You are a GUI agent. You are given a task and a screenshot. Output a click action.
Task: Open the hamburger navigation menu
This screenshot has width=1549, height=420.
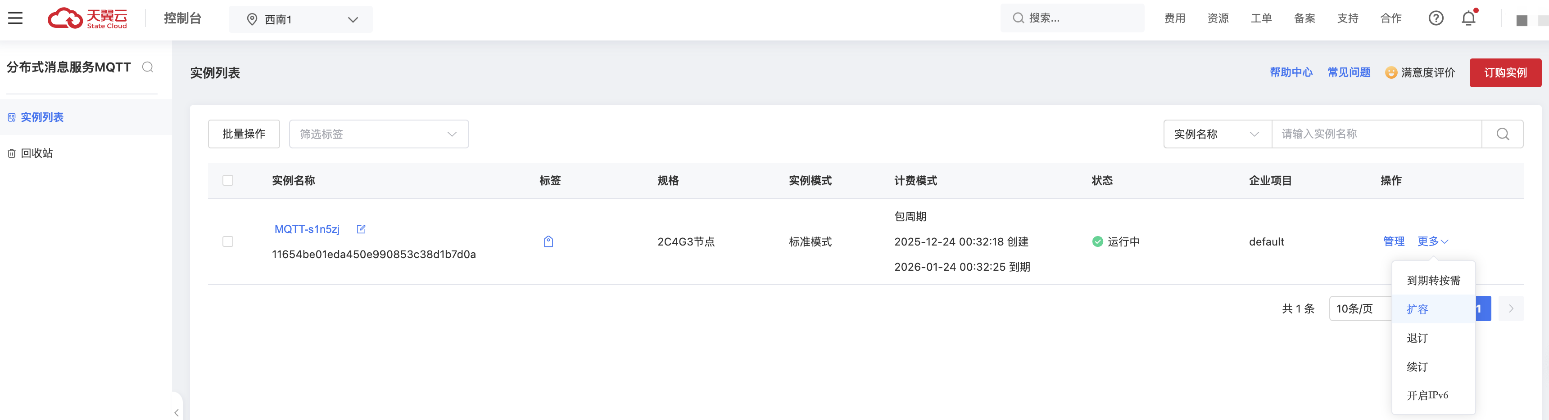point(16,18)
